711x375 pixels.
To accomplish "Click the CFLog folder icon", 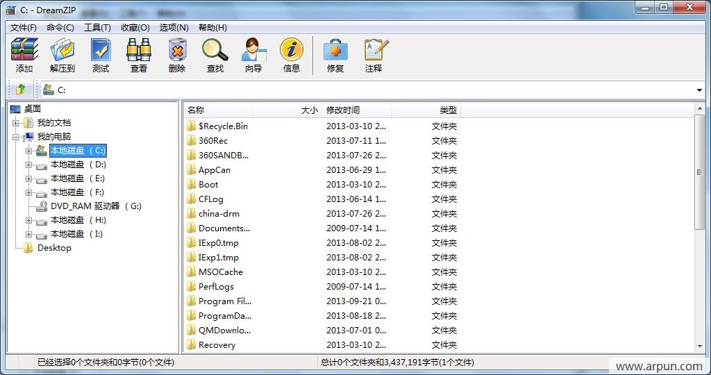I will [x=192, y=199].
